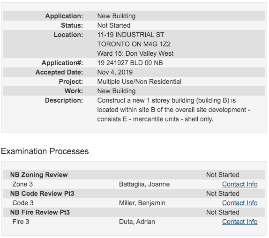Select the NB Zoning Review row heading

tap(39, 175)
